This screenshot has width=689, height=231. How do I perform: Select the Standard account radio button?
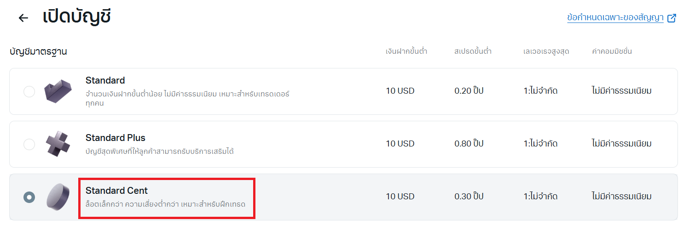point(29,91)
